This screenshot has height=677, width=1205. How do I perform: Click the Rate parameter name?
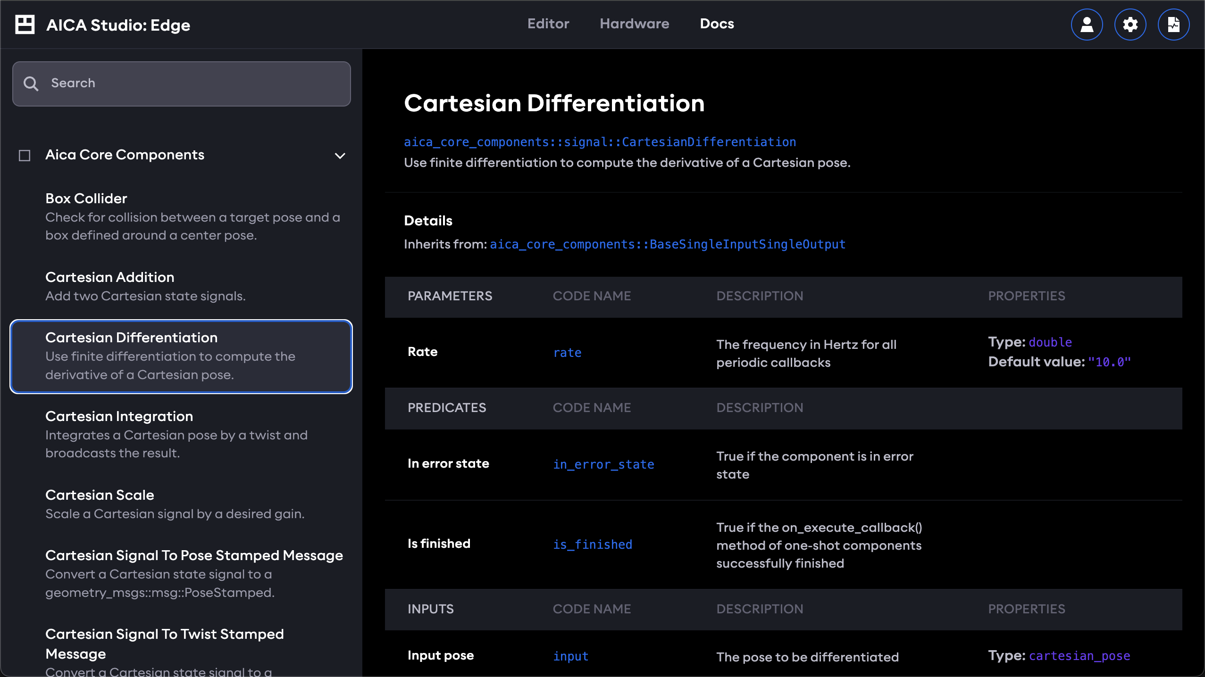tap(423, 352)
